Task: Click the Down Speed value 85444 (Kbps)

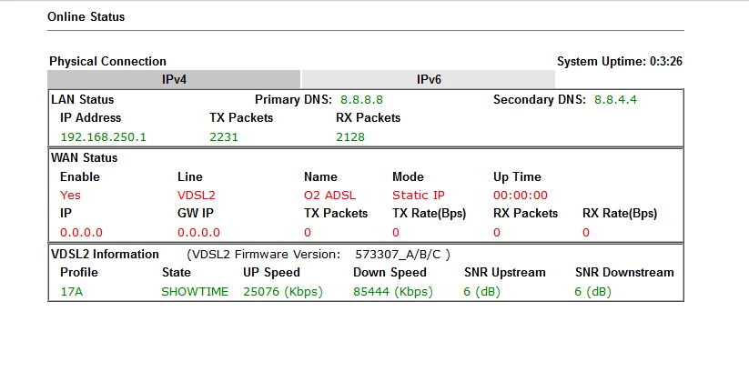Action: [x=393, y=292]
